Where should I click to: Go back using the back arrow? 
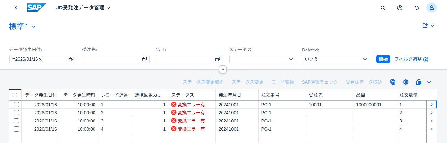click(16, 8)
